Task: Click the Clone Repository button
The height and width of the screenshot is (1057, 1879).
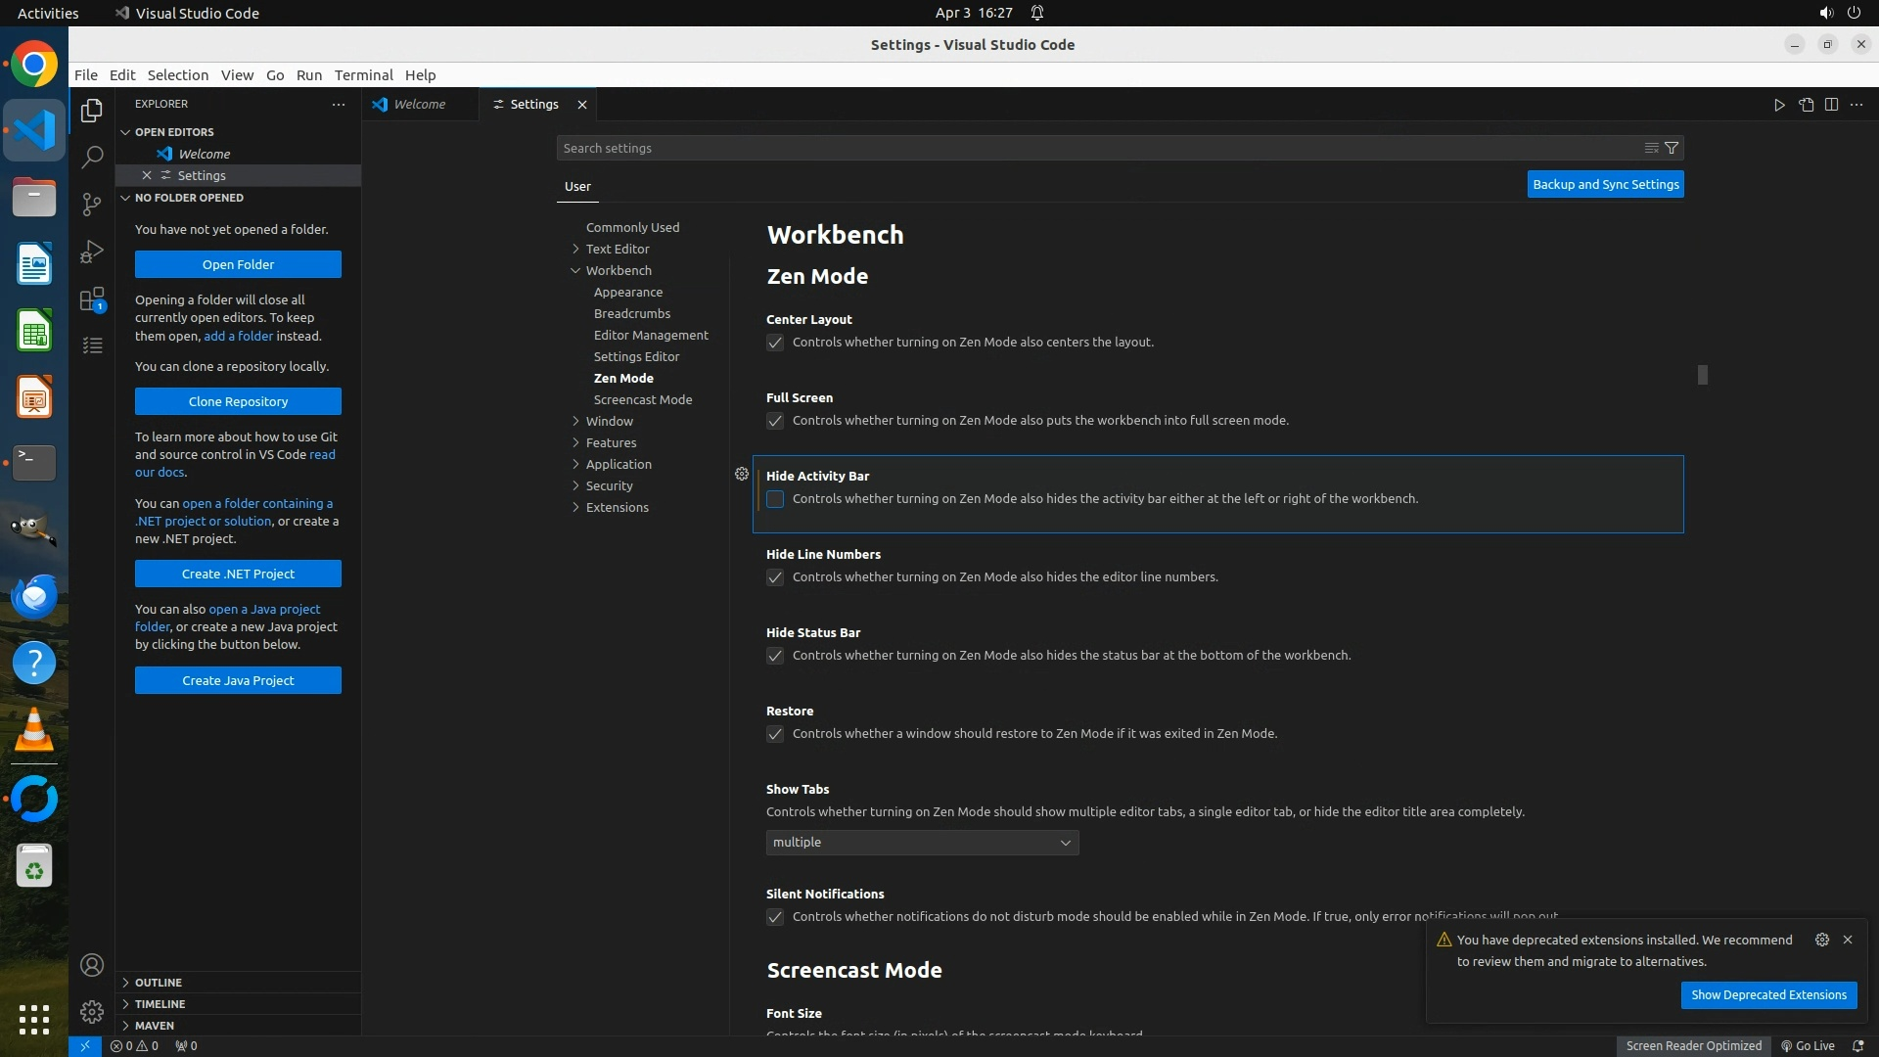Action: 238,401
